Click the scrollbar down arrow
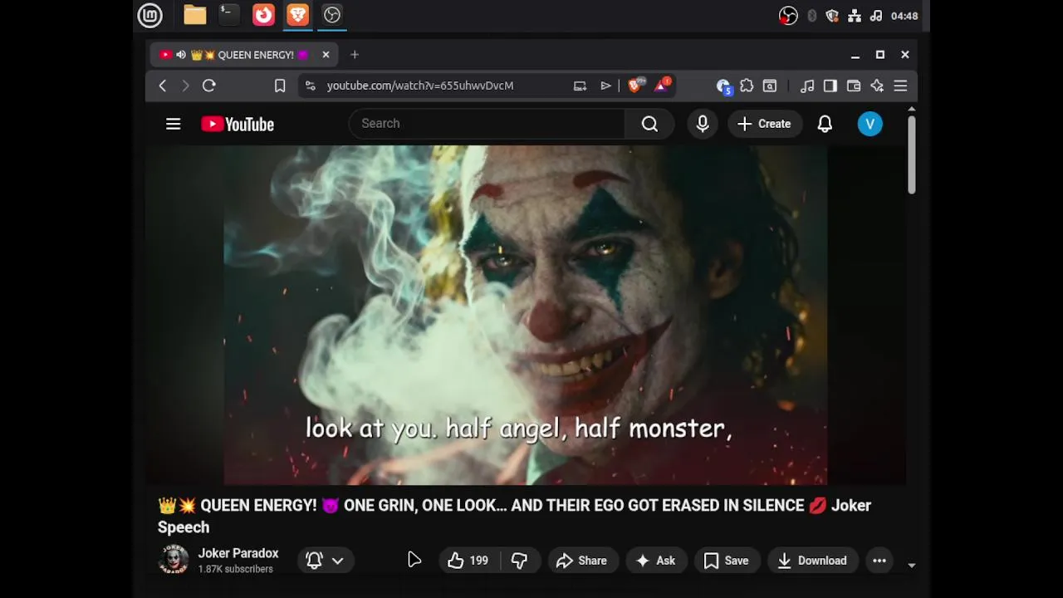This screenshot has height=598, width=1063. coord(911,565)
